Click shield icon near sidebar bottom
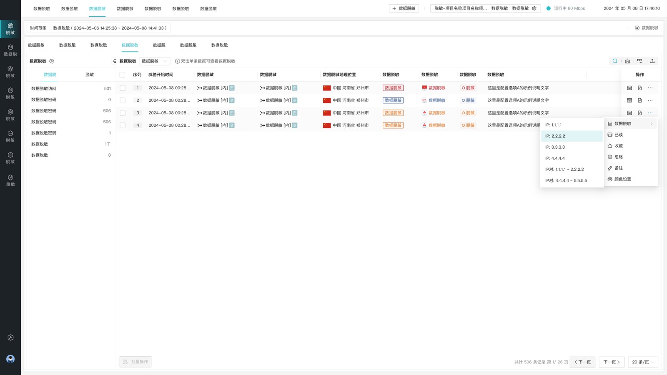Viewport: 667px width, 375px height. (x=10, y=337)
